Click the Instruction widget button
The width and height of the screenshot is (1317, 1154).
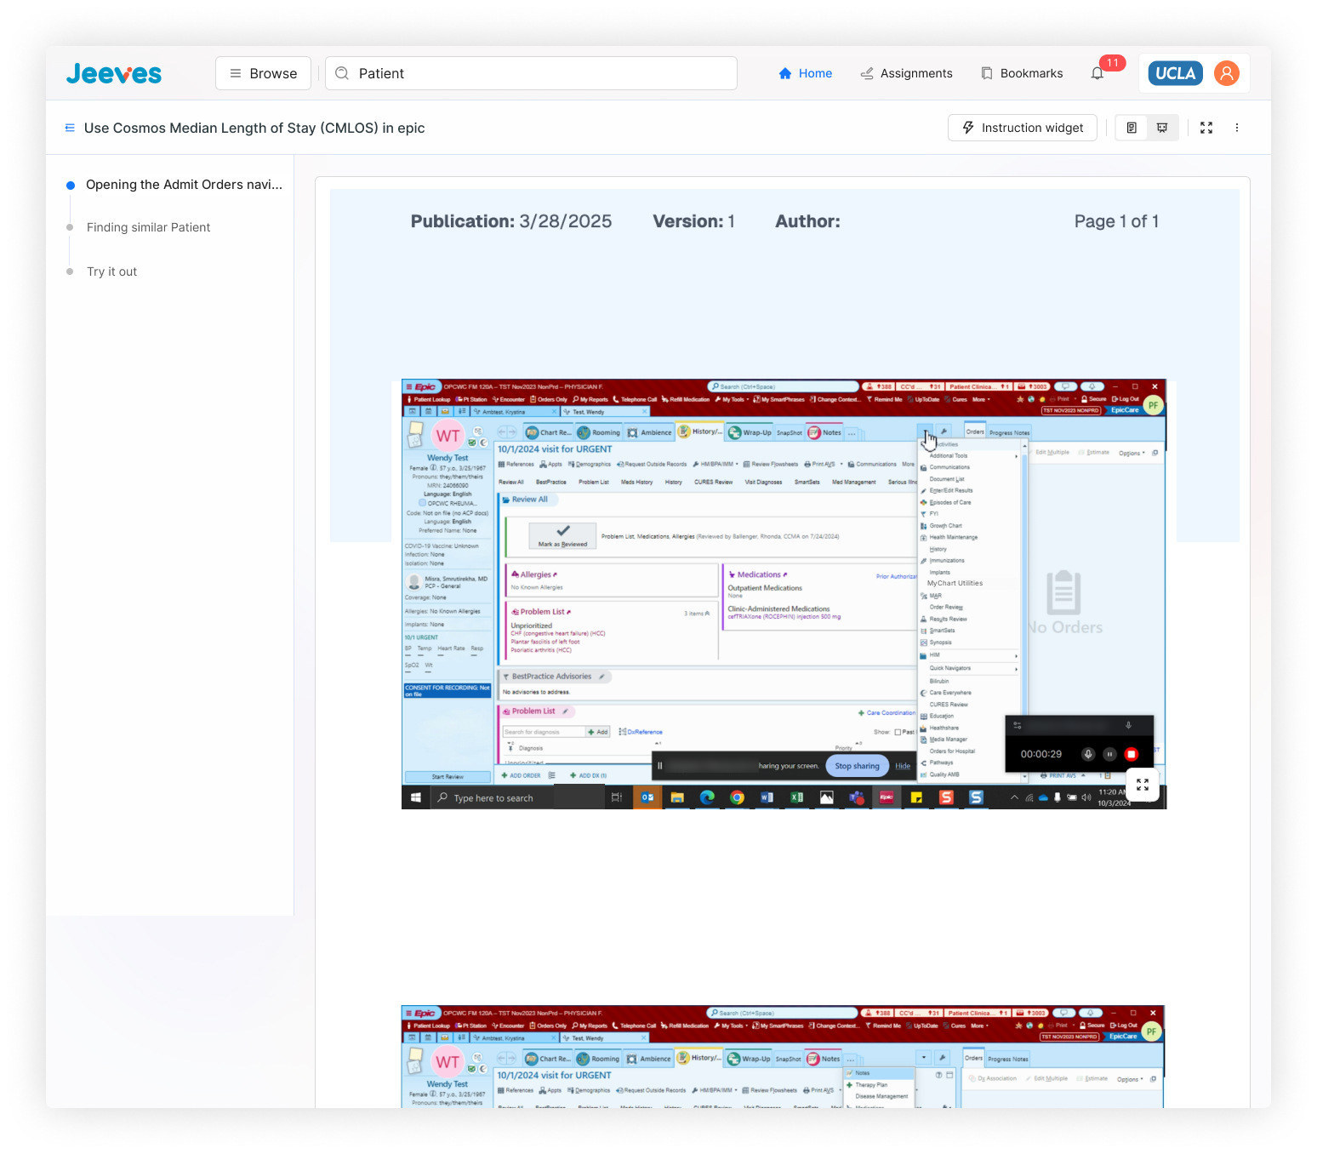point(1023,128)
